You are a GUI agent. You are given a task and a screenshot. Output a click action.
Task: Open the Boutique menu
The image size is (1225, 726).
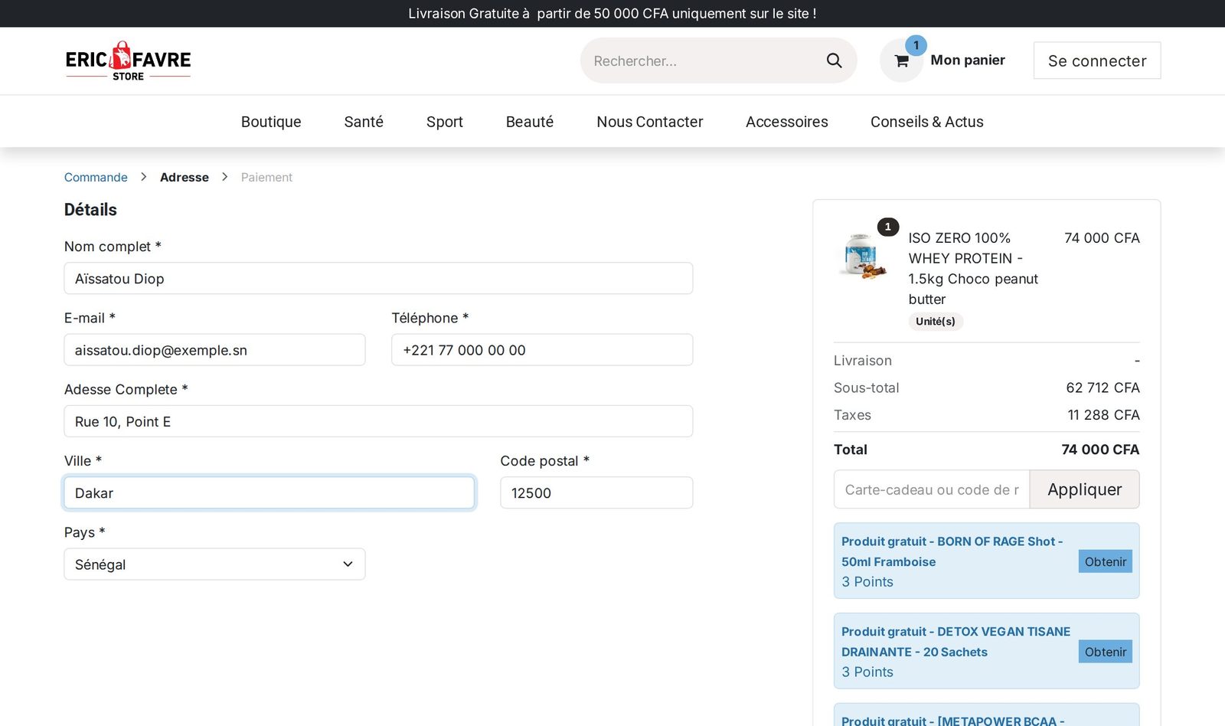(271, 122)
